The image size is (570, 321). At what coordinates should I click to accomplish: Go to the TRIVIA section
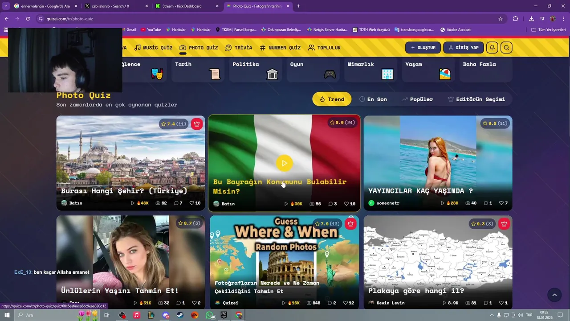click(x=239, y=48)
